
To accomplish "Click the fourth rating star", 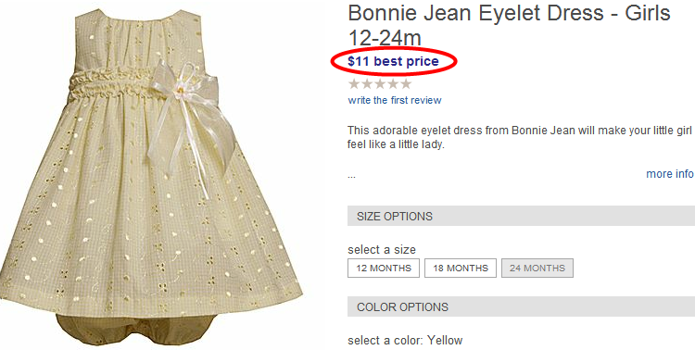I will coord(393,83).
